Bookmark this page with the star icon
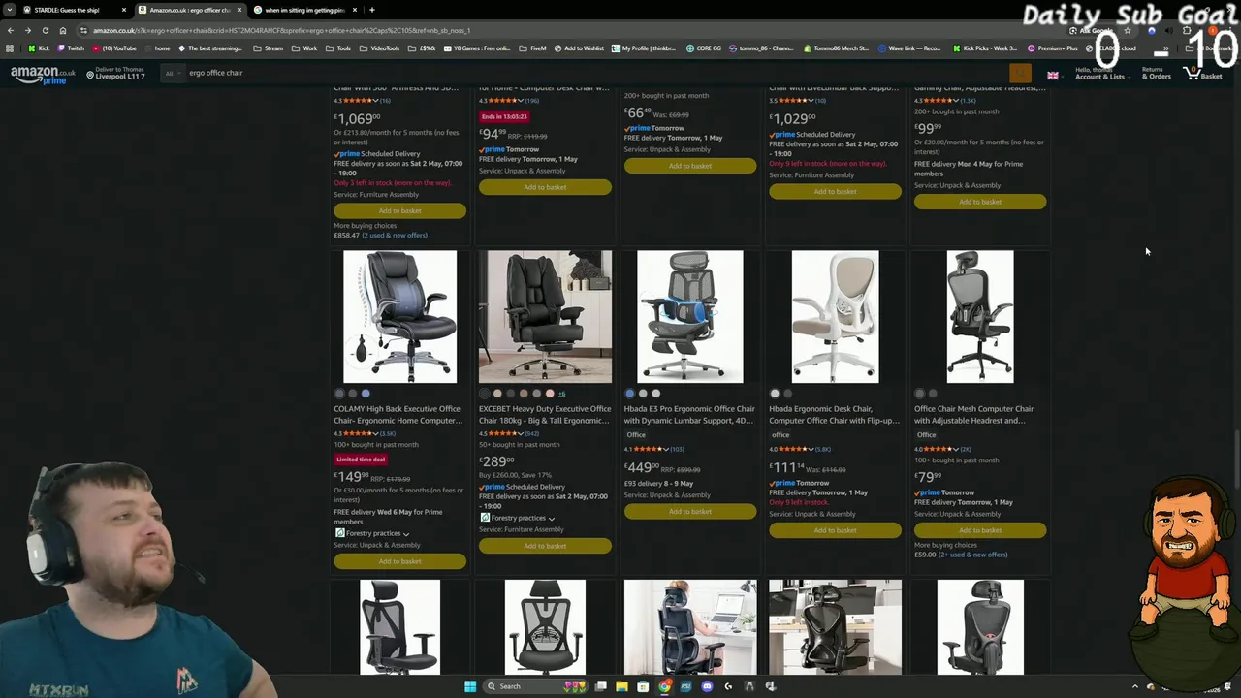This screenshot has width=1241, height=698. 1127,30
